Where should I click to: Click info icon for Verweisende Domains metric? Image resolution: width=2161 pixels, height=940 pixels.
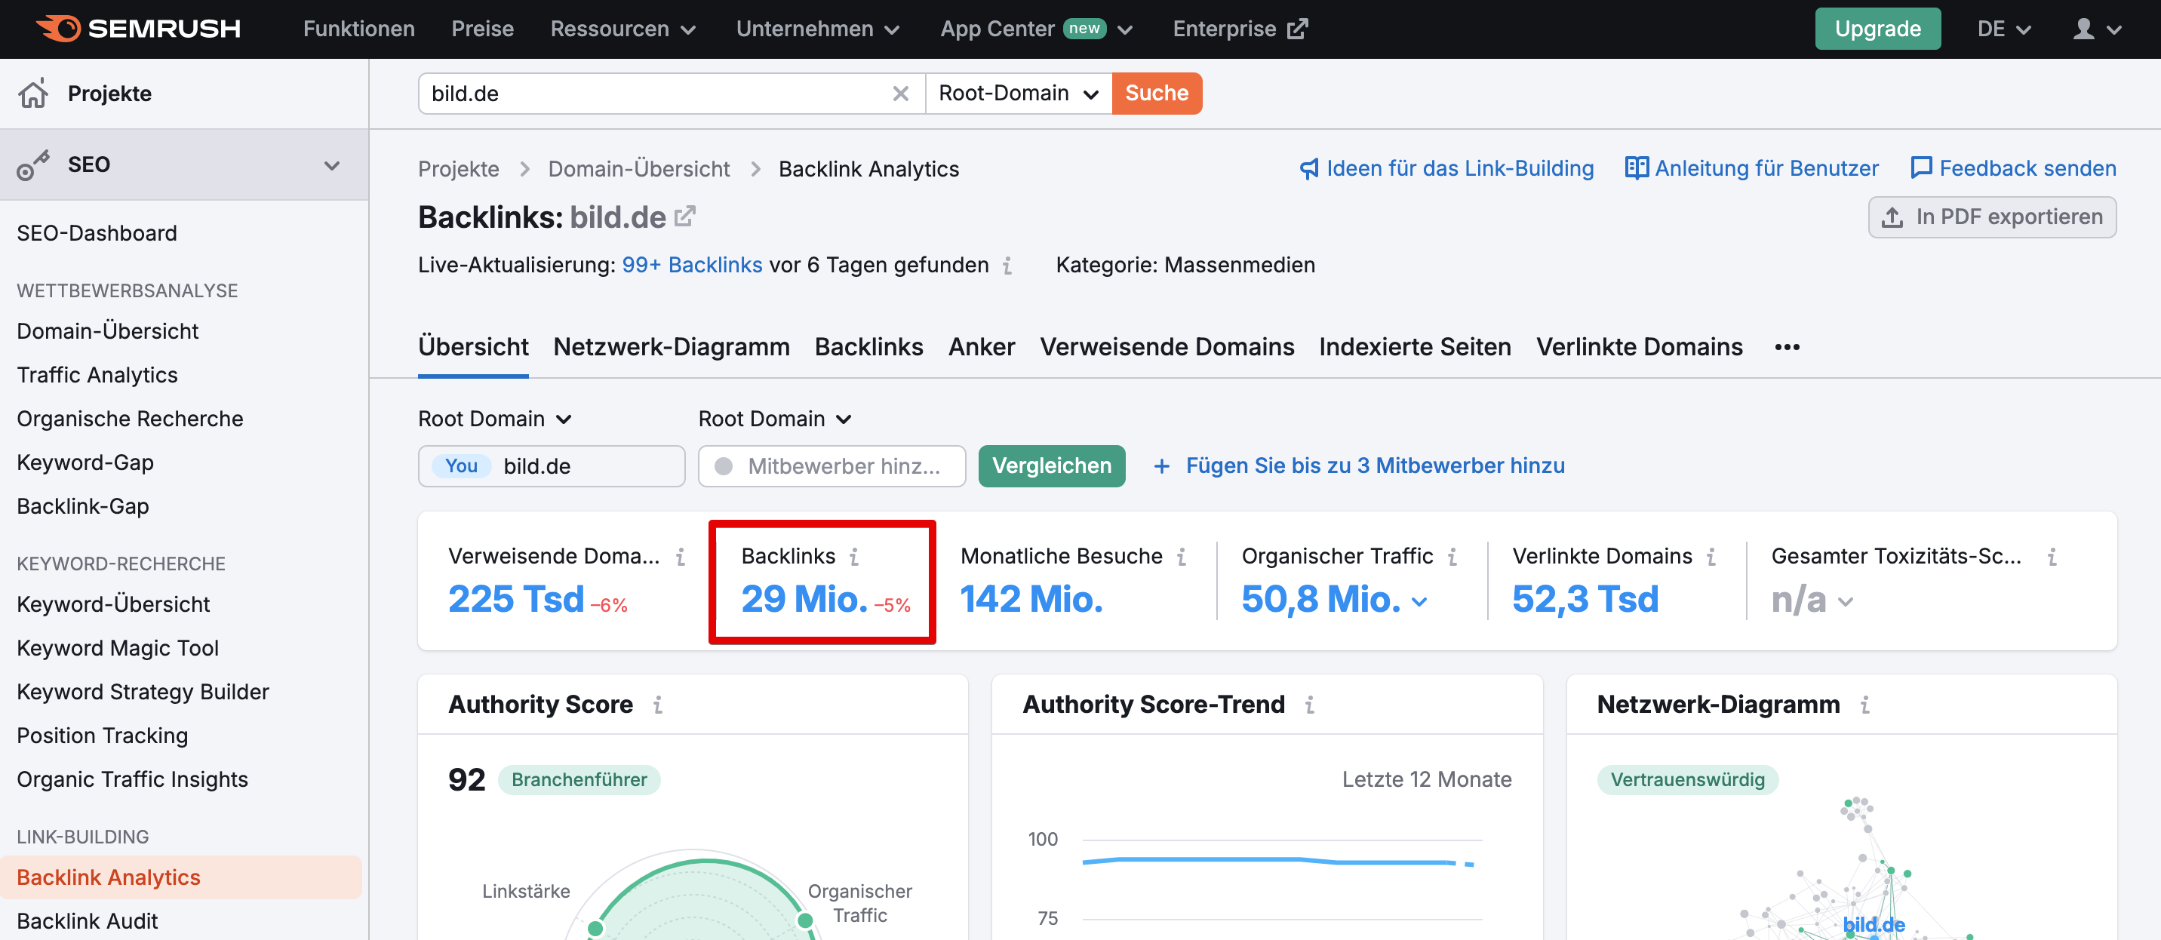coord(681,557)
